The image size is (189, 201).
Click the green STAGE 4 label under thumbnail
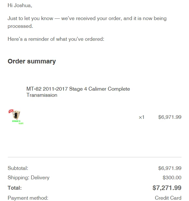click(16, 121)
